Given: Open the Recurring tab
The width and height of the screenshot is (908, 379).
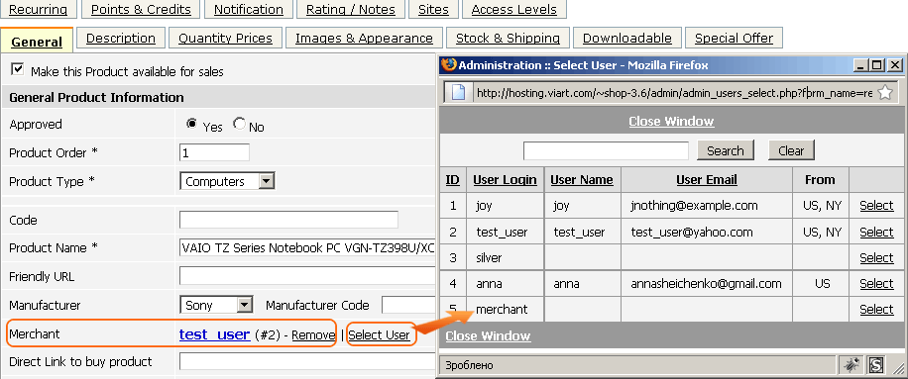Looking at the screenshot, I should (38, 9).
